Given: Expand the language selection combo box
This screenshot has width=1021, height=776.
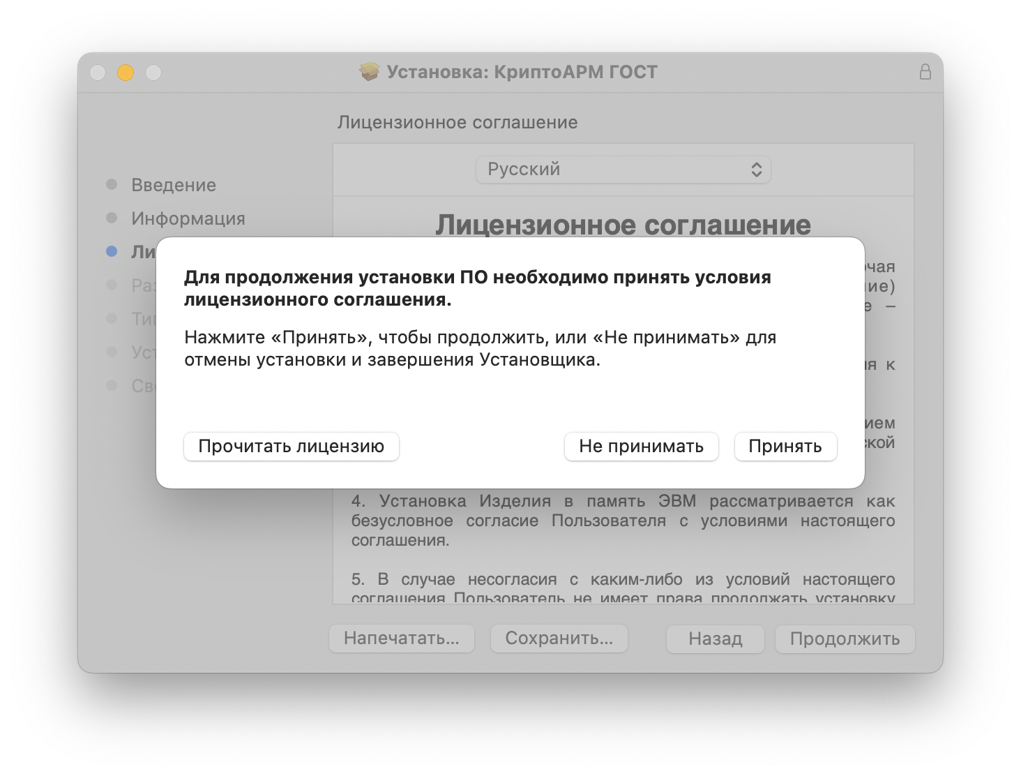Looking at the screenshot, I should [x=623, y=169].
